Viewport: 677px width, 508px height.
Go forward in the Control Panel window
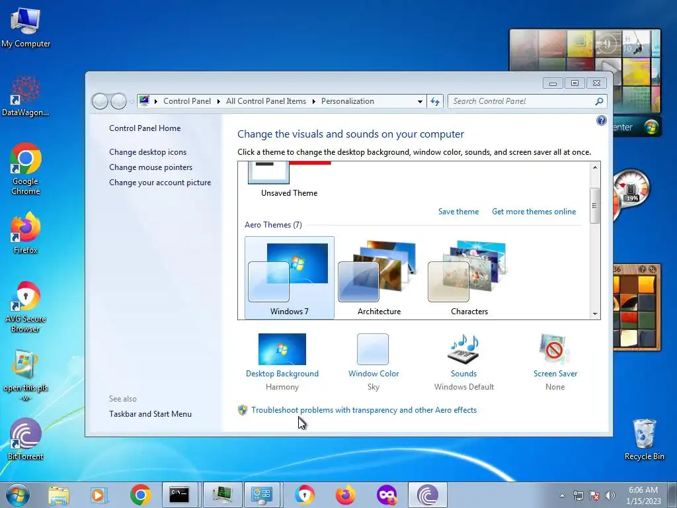pyautogui.click(x=119, y=101)
